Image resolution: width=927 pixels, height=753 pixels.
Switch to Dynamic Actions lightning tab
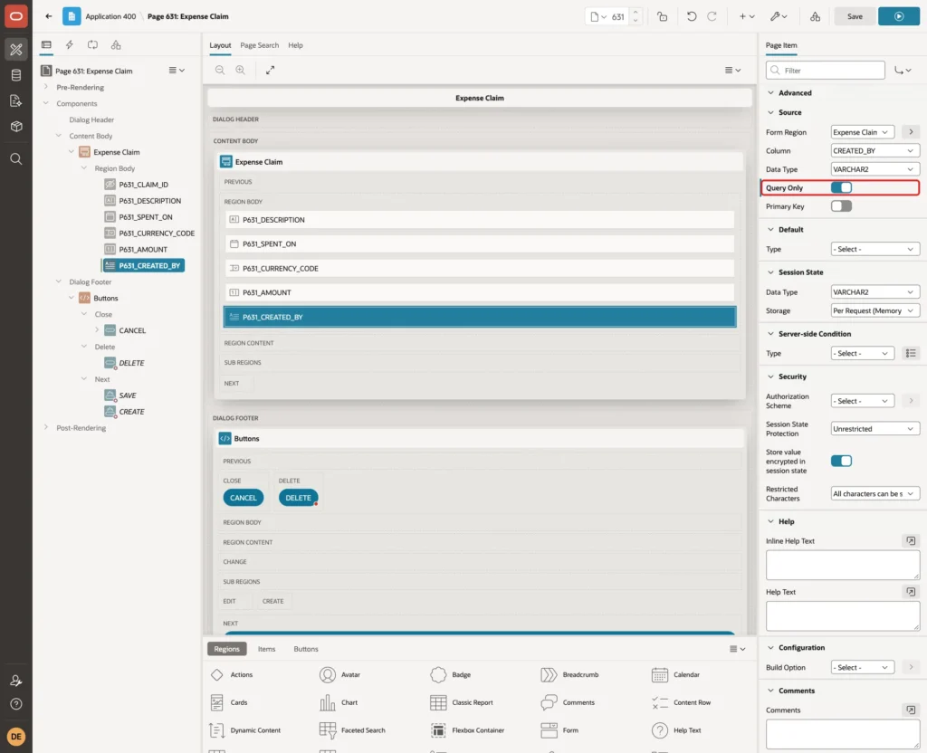69,45
